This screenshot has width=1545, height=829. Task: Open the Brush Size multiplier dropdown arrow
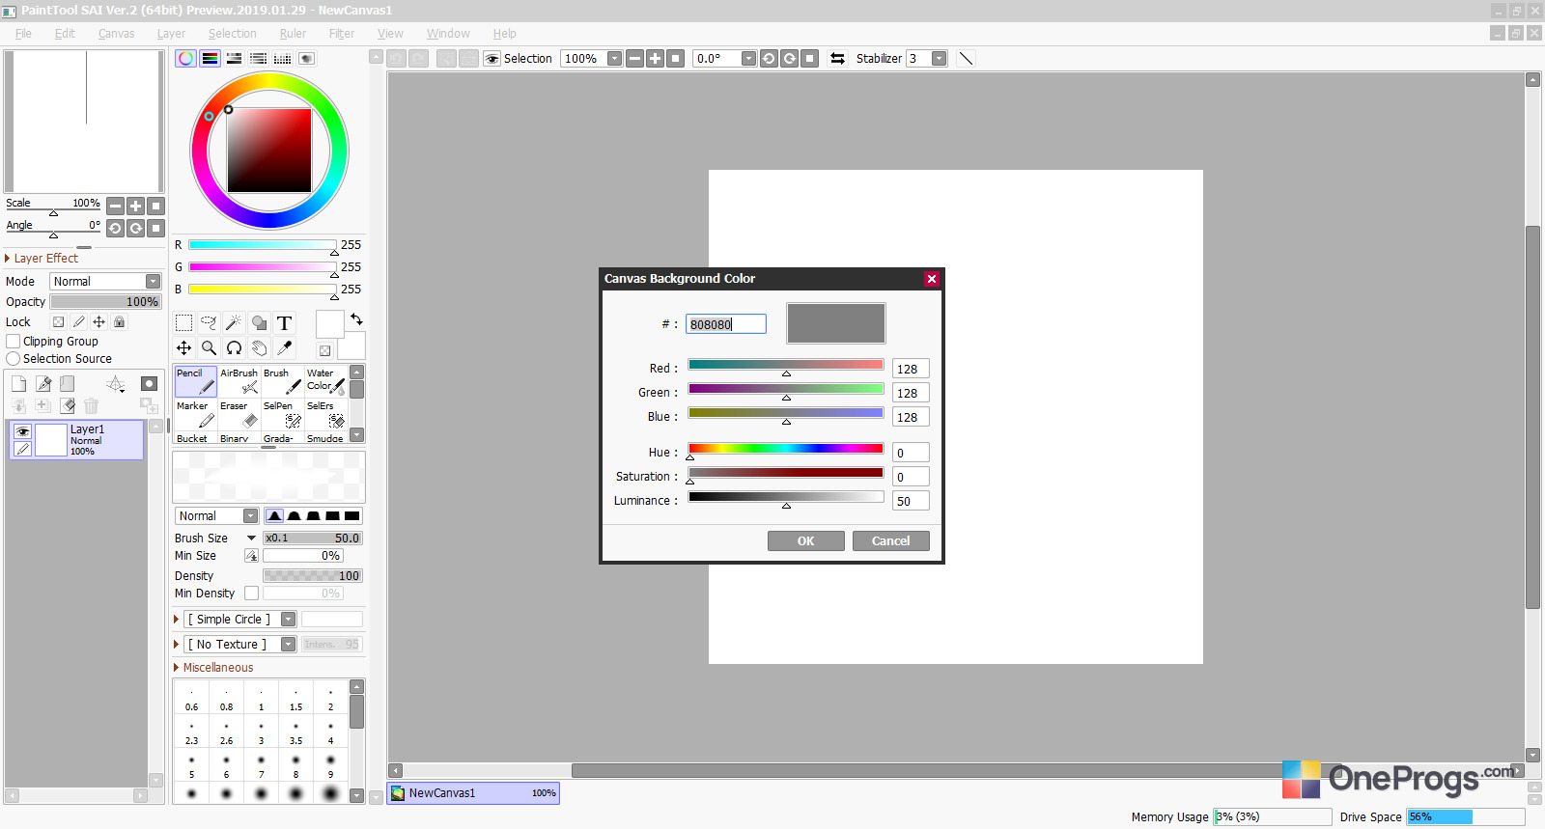(252, 539)
